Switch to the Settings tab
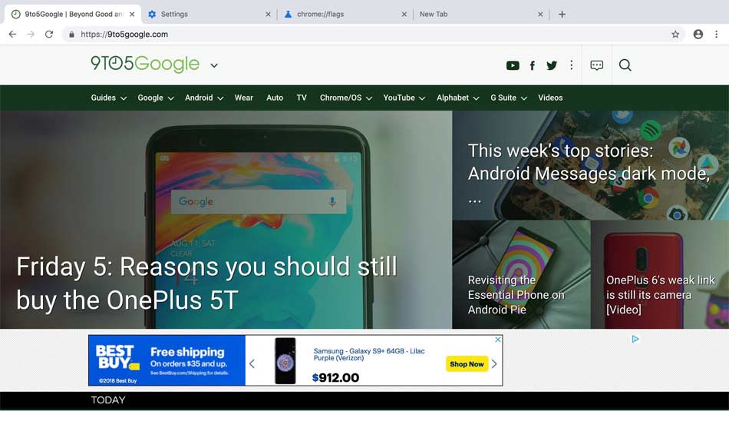The width and height of the screenshot is (729, 421). pos(209,15)
